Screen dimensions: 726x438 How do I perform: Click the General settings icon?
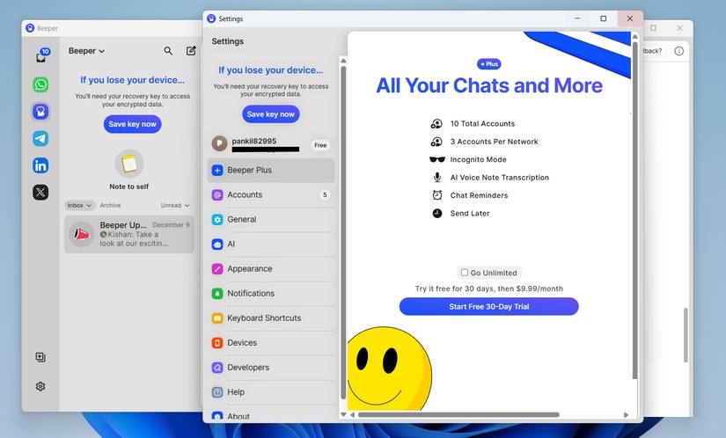click(217, 219)
